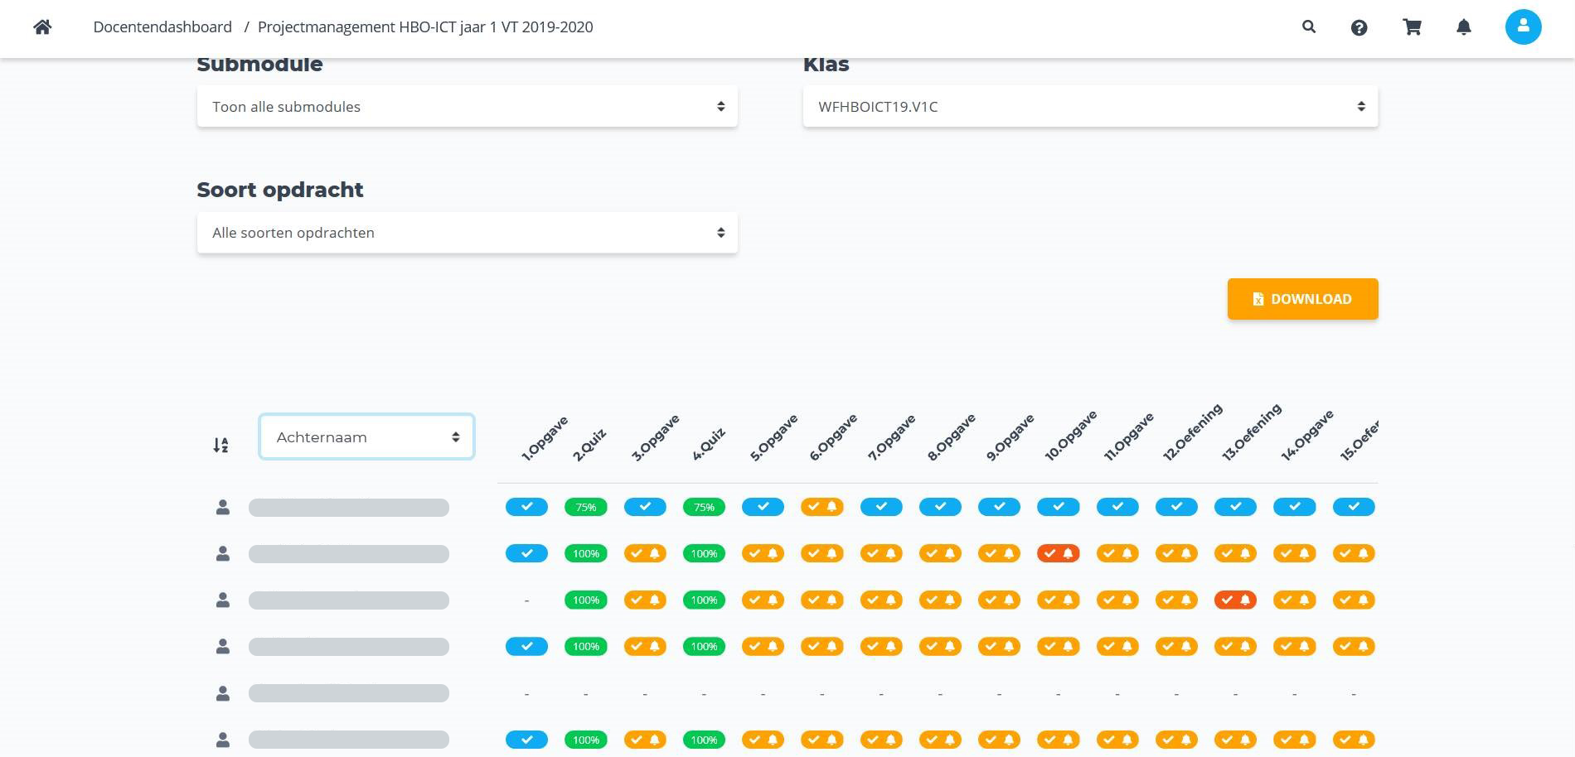Open second row blue check under 1.Opgave
1575x757 pixels.
pos(526,553)
